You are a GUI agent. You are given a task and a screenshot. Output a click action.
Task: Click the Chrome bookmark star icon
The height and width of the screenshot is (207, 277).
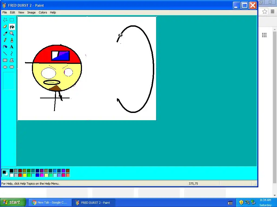tap(265, 12)
